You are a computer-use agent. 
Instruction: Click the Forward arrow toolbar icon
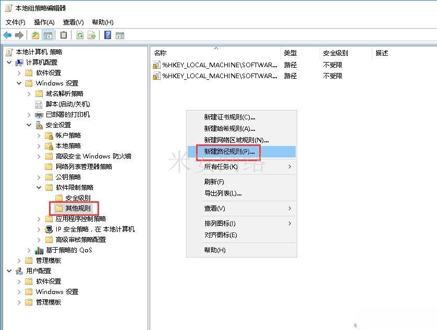[x=19, y=35]
